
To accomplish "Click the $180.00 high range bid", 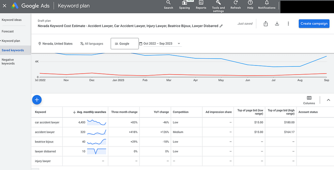I will 289,122.
